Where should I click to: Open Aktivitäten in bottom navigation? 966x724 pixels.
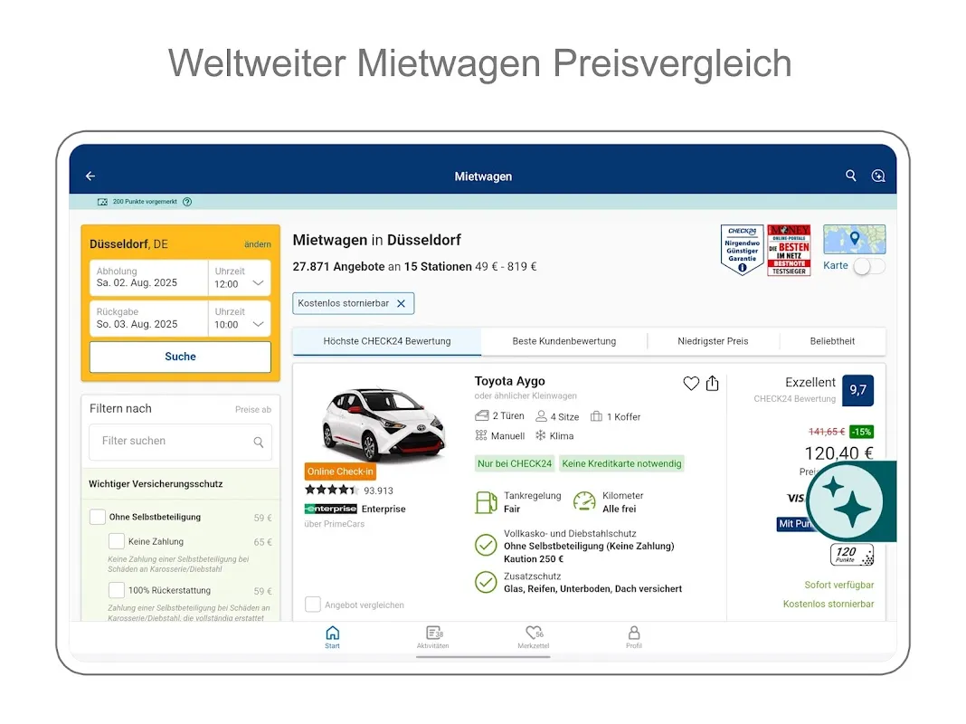tap(433, 637)
